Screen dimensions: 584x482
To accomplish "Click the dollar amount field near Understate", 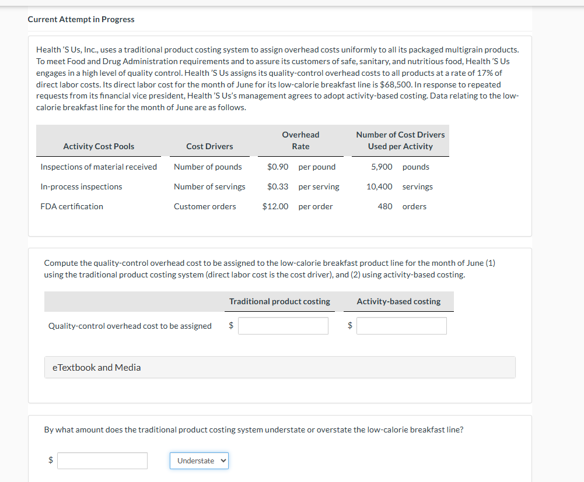I will pos(102,460).
